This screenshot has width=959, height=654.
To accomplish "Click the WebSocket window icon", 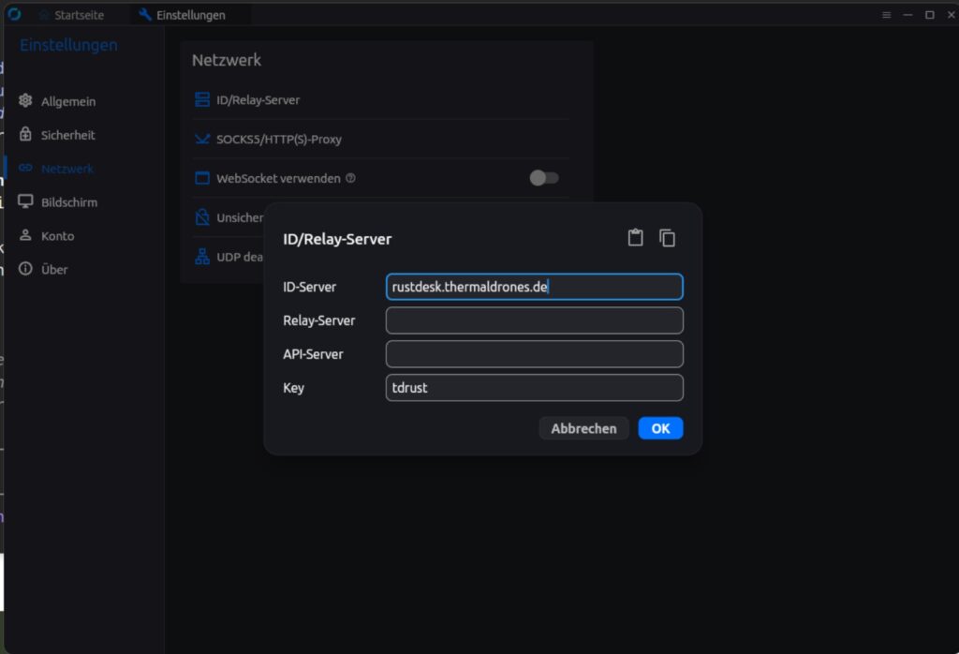I will click(x=202, y=178).
